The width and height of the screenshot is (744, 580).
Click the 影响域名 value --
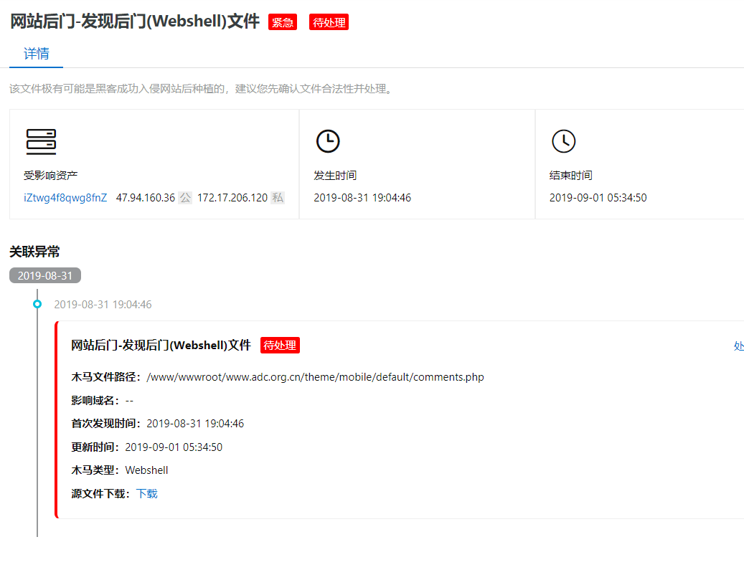click(130, 401)
